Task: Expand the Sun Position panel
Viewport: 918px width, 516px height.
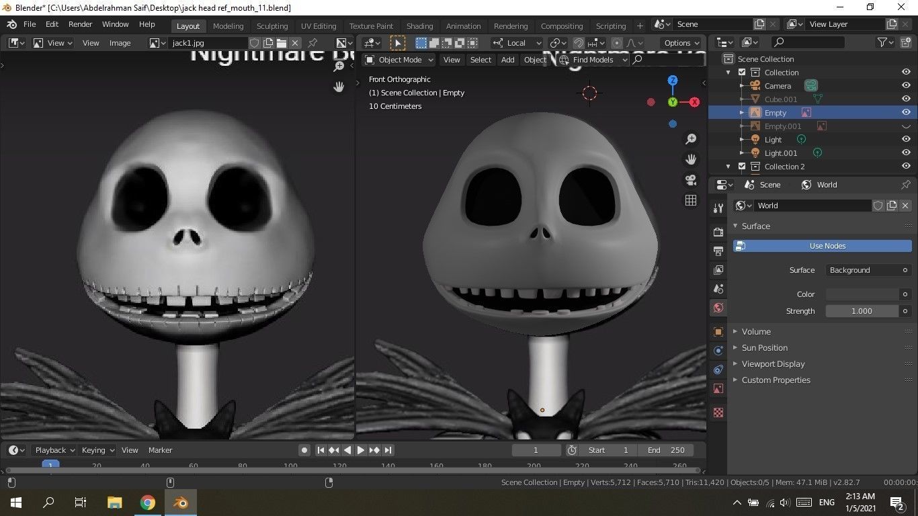Action: click(x=764, y=348)
